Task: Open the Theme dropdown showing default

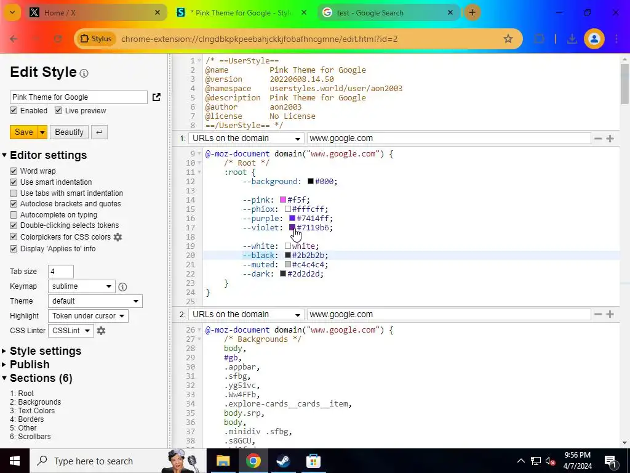Action: click(95, 301)
